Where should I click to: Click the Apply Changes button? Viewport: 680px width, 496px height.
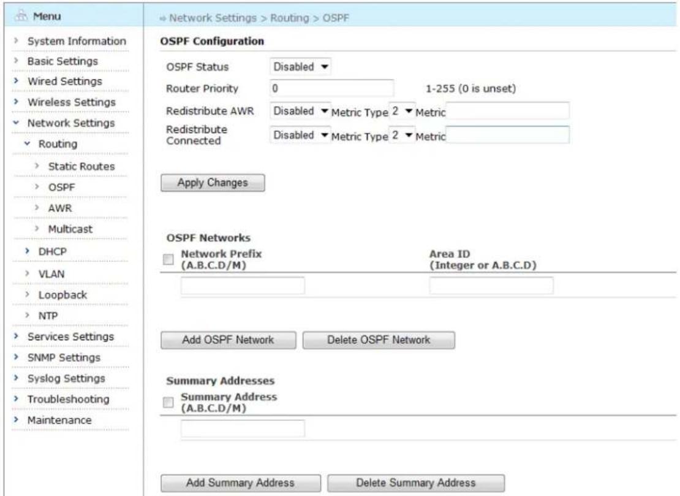pos(213,183)
